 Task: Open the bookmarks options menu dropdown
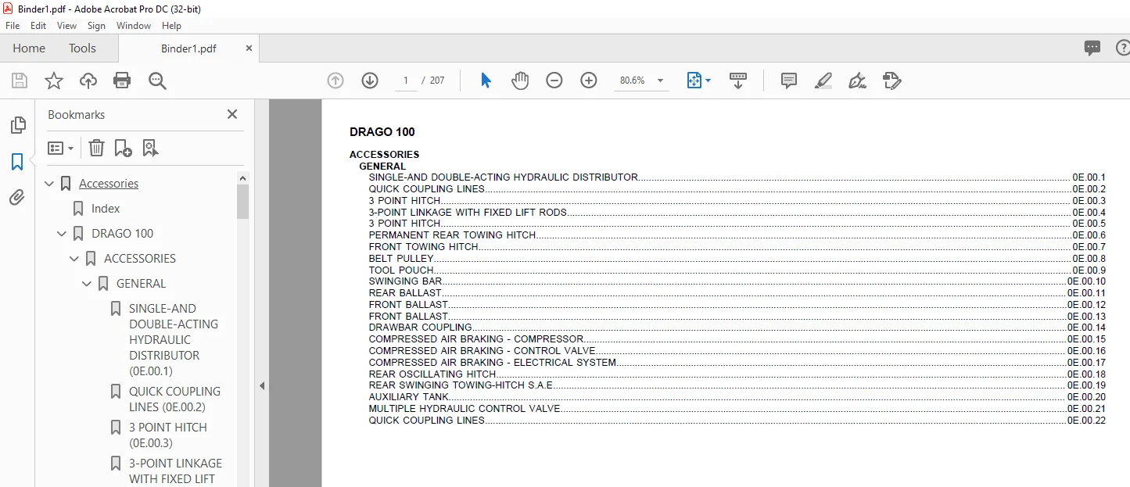pos(60,148)
